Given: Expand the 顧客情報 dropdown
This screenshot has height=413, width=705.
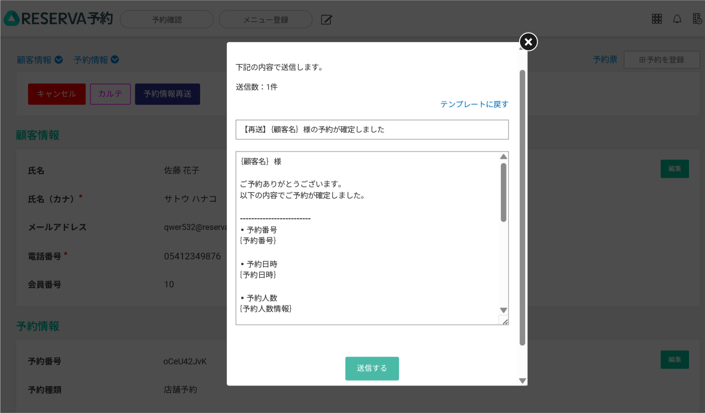Looking at the screenshot, I should [39, 60].
